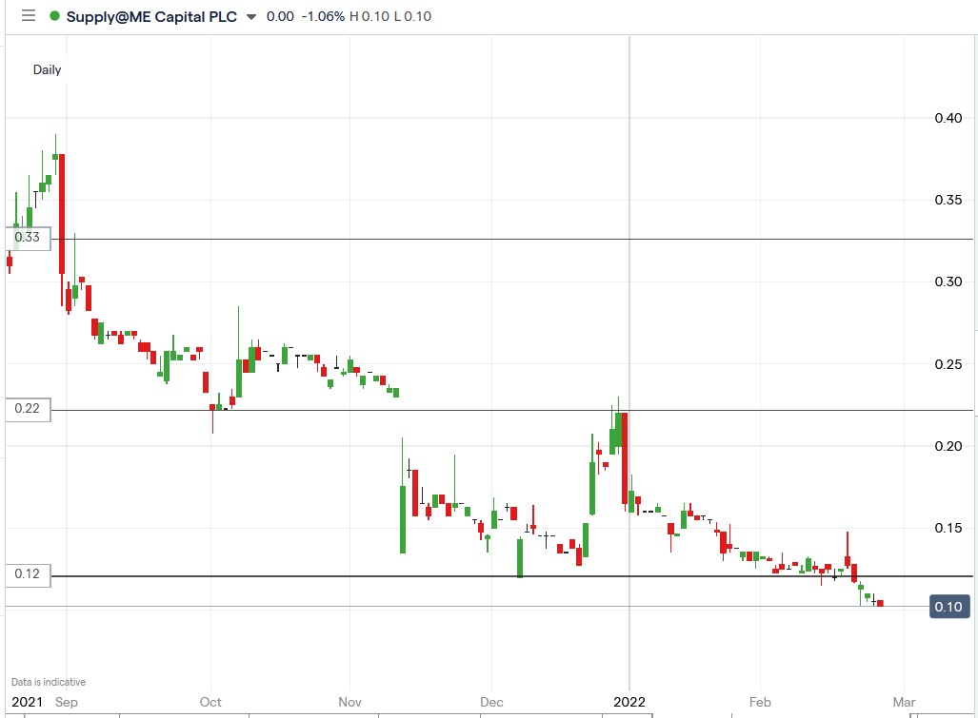978x718 pixels.
Task: Open the instrument selector dropdown arrow
Action: (x=249, y=17)
